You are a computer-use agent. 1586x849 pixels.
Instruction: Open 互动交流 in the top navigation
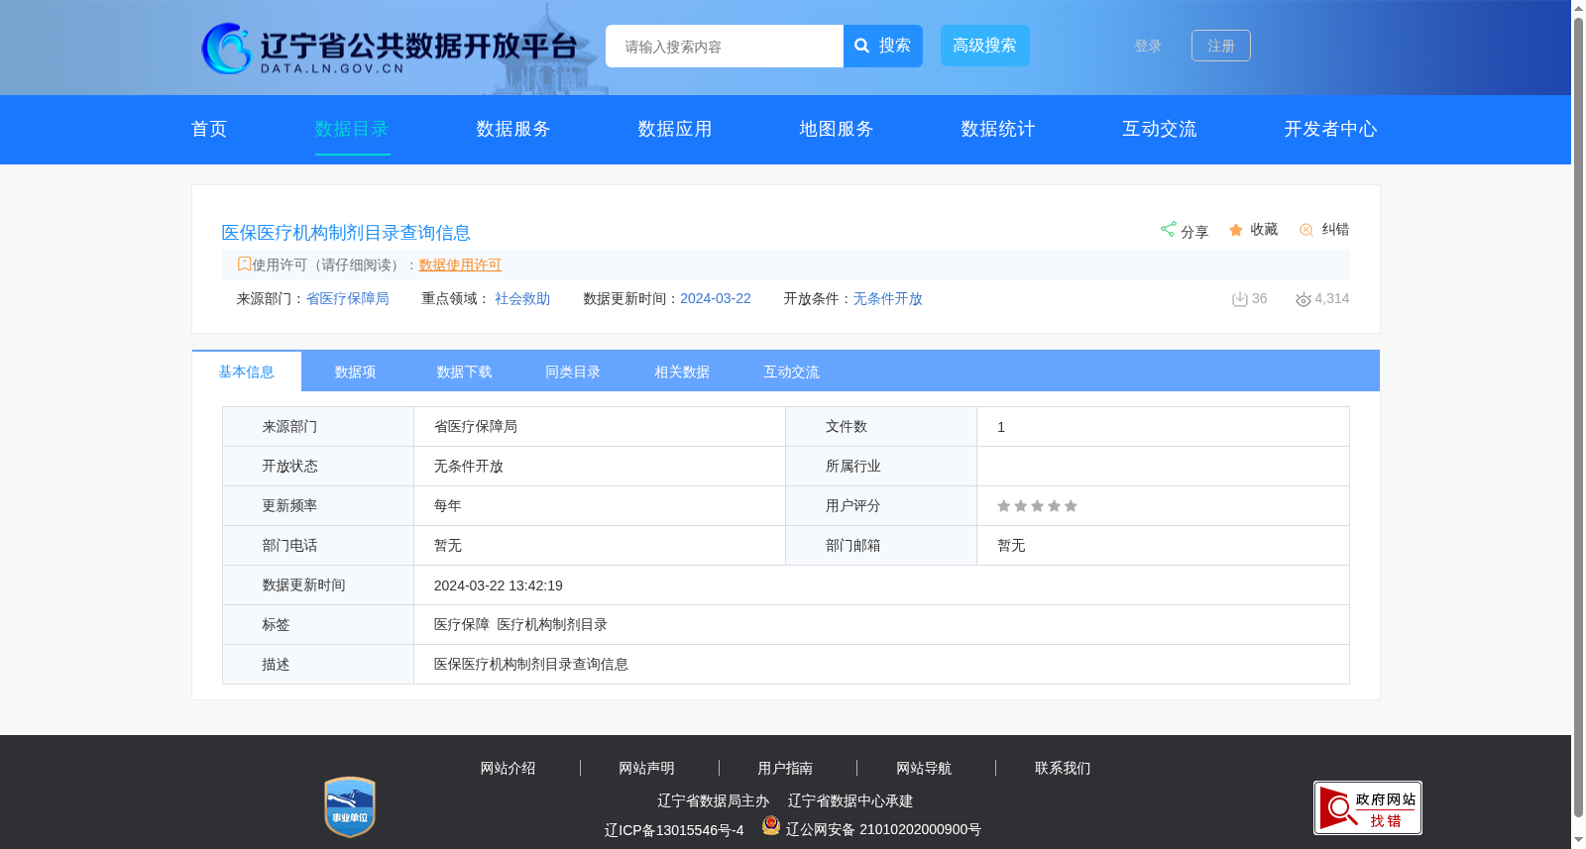point(1160,129)
